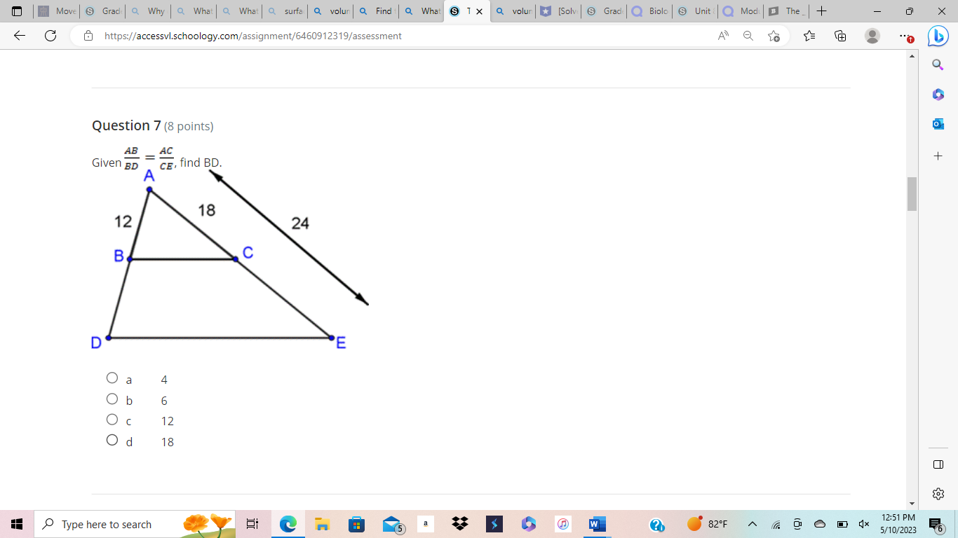The image size is (958, 538).
Task: Open the Edge browser split-screen/tab actions icon
Action: [938, 463]
